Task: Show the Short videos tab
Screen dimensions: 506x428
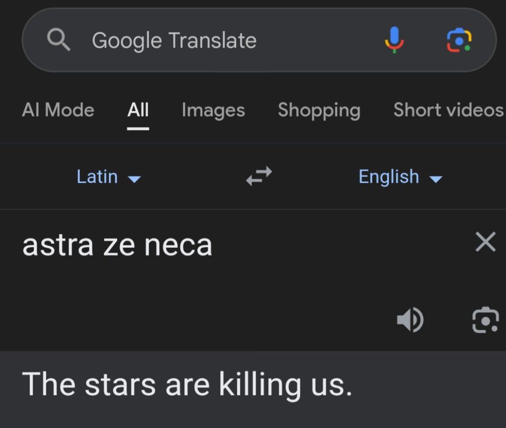Action: pos(448,110)
